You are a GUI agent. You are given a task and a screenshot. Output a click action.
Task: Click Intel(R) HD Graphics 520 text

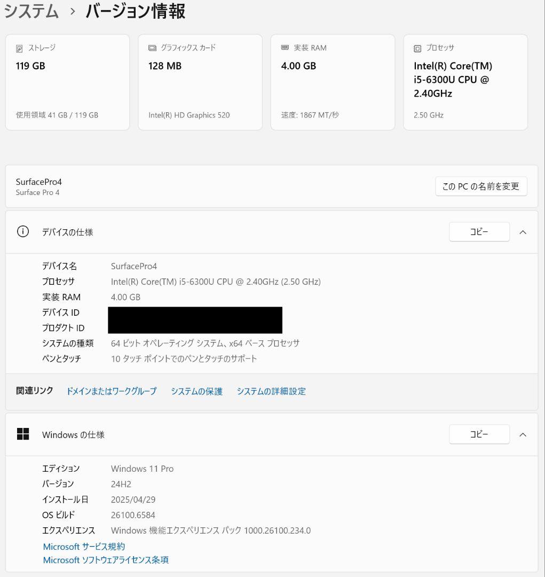click(x=189, y=115)
